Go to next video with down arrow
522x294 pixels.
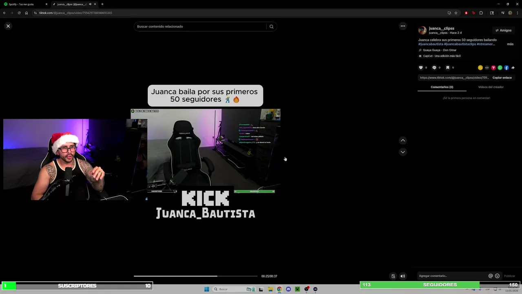(403, 152)
